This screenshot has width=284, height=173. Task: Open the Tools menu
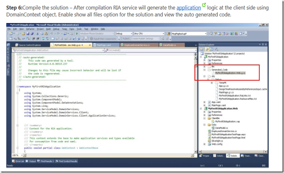point(79,29)
